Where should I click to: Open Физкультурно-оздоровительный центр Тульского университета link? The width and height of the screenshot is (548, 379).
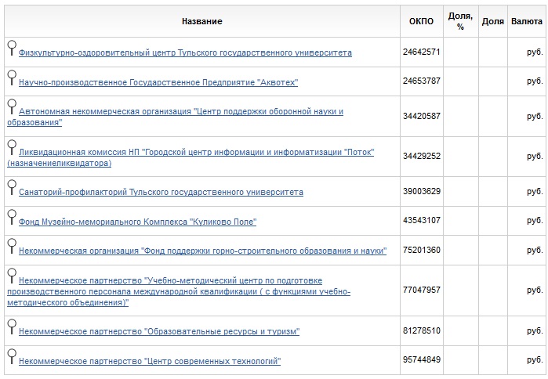point(185,53)
